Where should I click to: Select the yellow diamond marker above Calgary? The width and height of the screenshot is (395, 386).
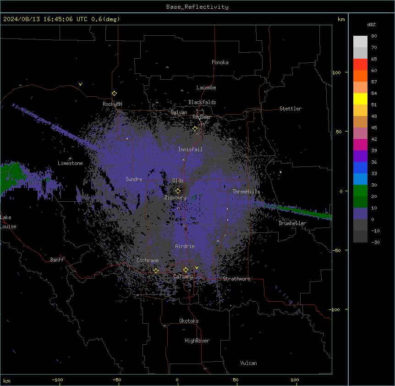tap(186, 270)
